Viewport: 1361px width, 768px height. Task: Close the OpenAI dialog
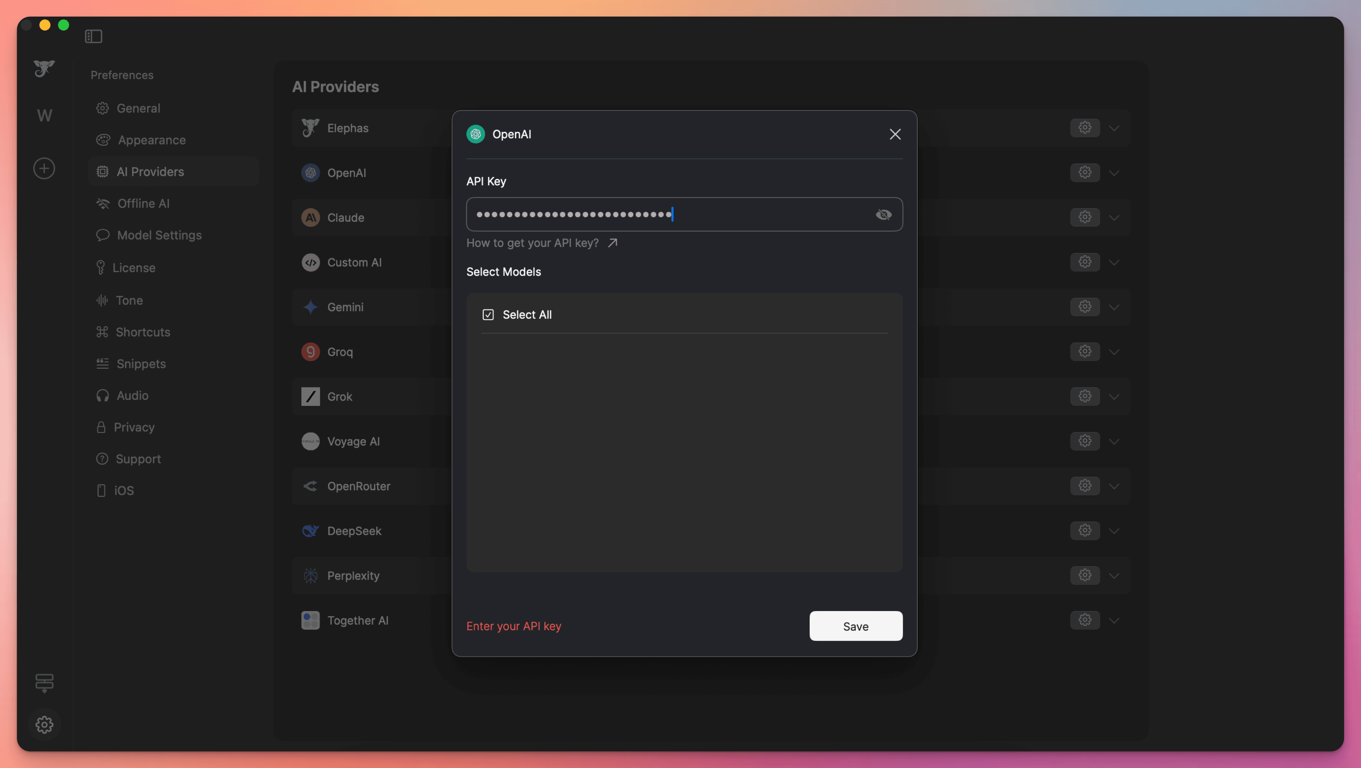tap(895, 134)
